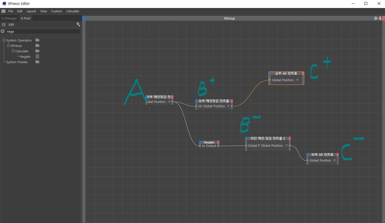385x223 pixels.
Task: Select the Calculate tree label
Action: coord(22,51)
